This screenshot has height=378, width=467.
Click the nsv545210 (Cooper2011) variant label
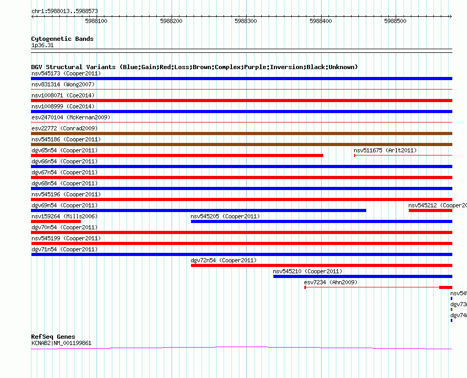pos(307,271)
